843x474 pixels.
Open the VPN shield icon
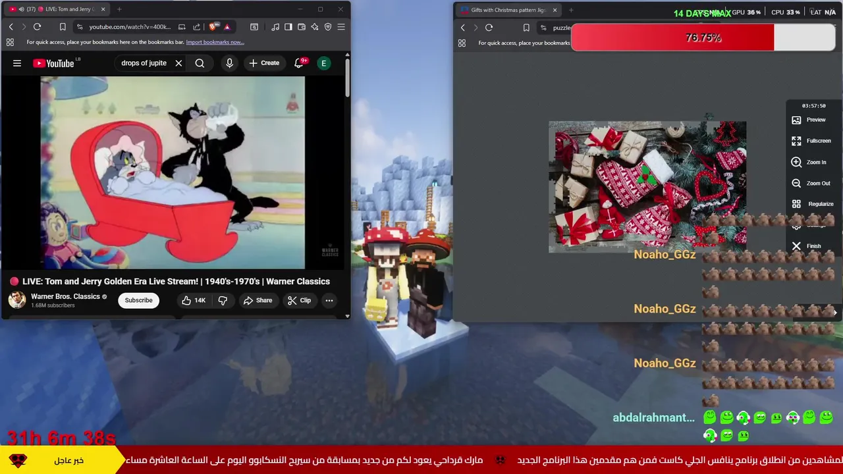(x=328, y=27)
